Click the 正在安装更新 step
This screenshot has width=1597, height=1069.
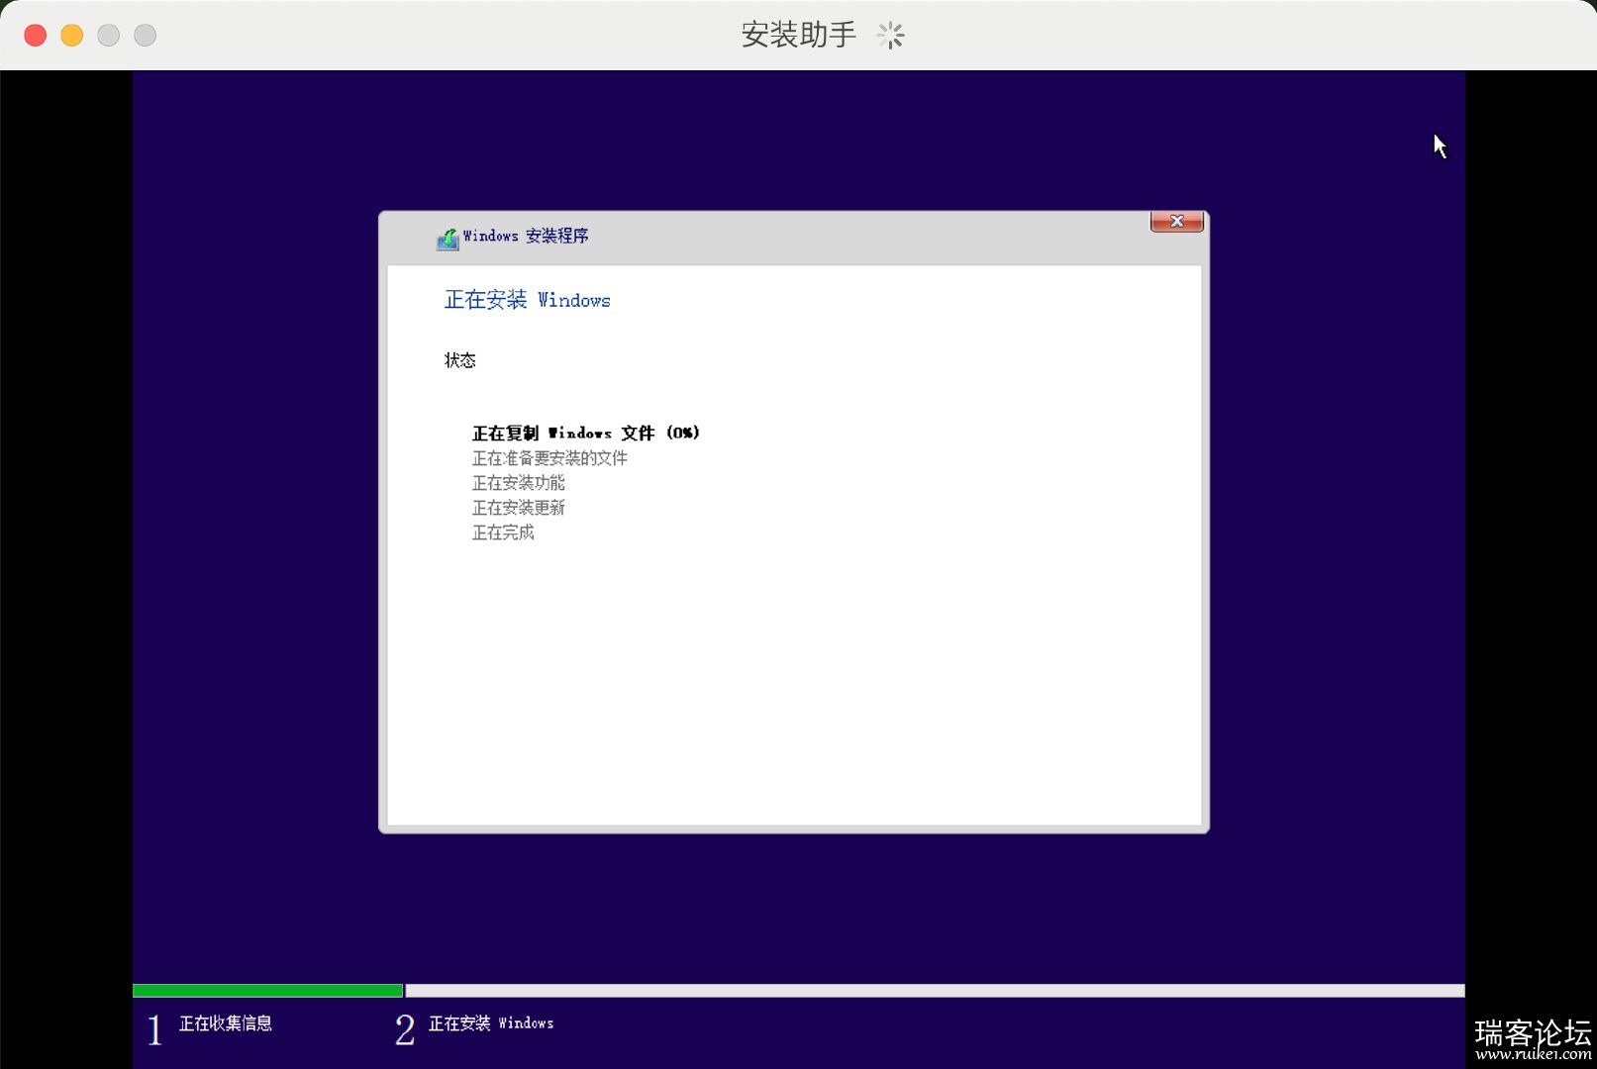[x=519, y=508]
